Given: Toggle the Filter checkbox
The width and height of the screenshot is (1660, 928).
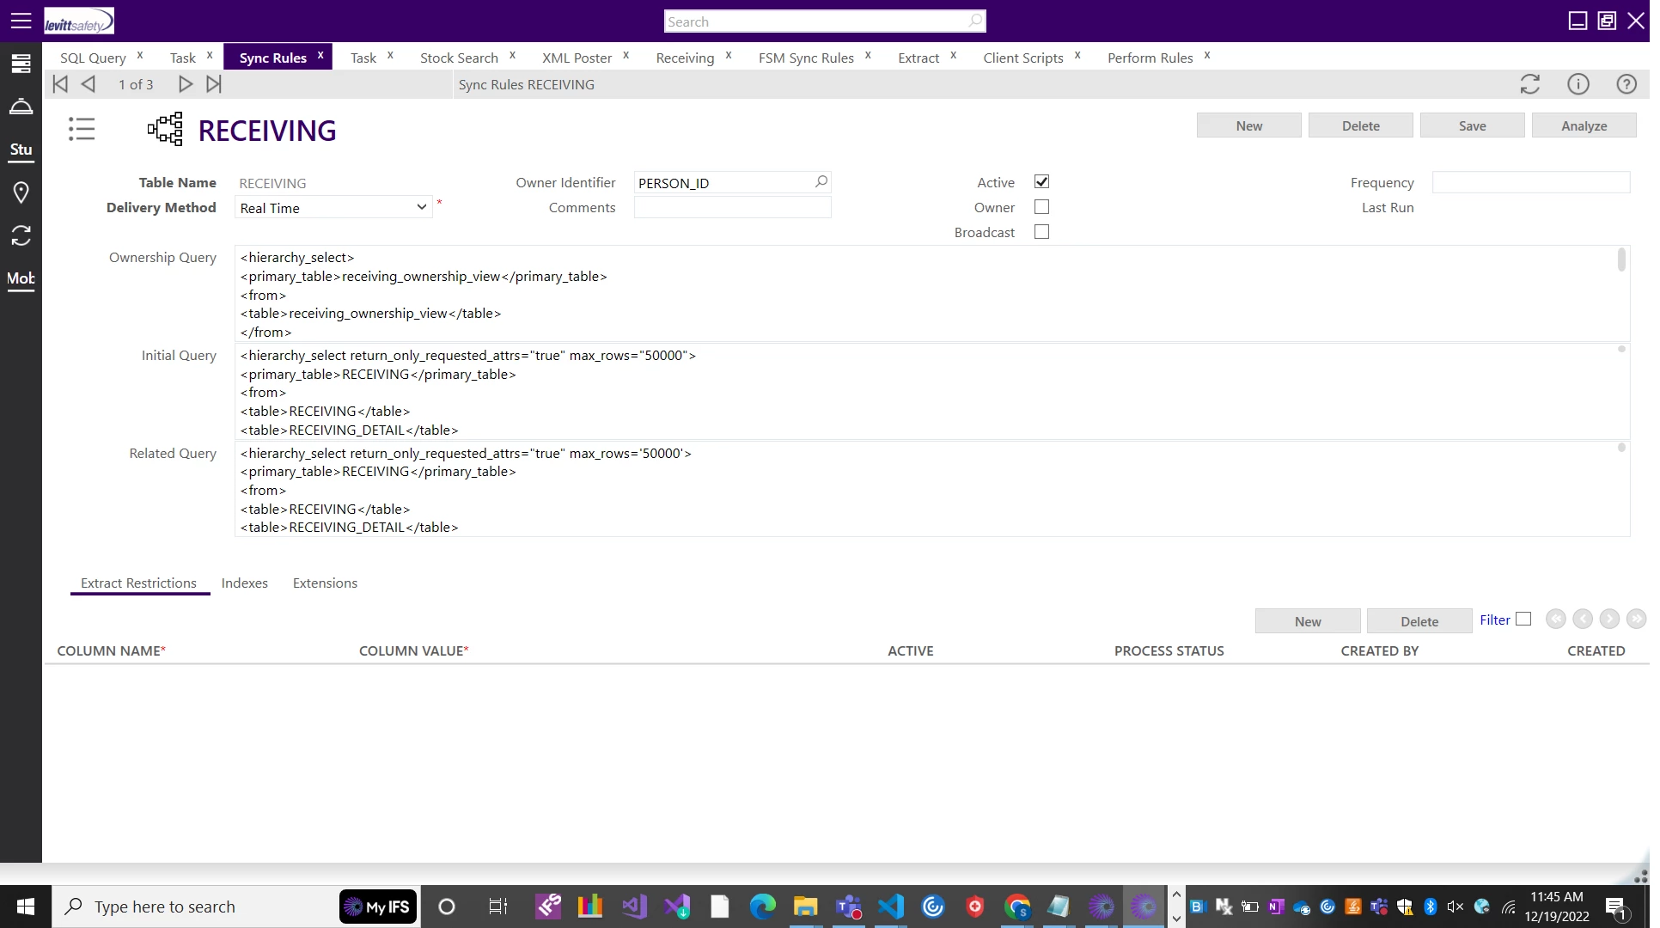Looking at the screenshot, I should [1523, 620].
